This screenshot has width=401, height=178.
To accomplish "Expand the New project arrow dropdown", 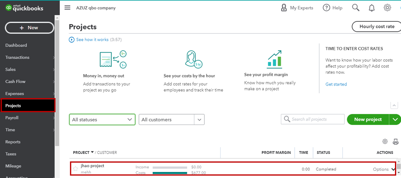I will click(395, 119).
